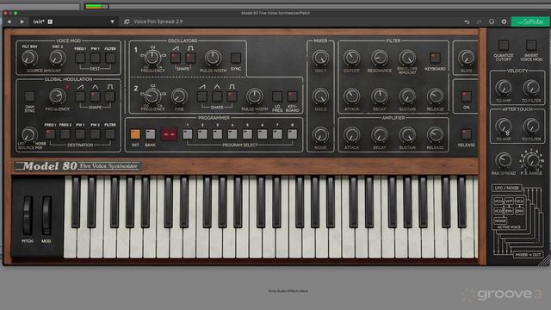This screenshot has width=551, height=310.
Task: Open preset dropdown arrow next to init
Action: [x=112, y=22]
